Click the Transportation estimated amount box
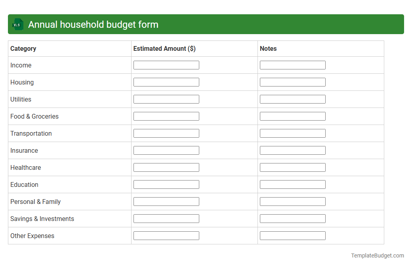The height and width of the screenshot is (267, 412). point(166,133)
